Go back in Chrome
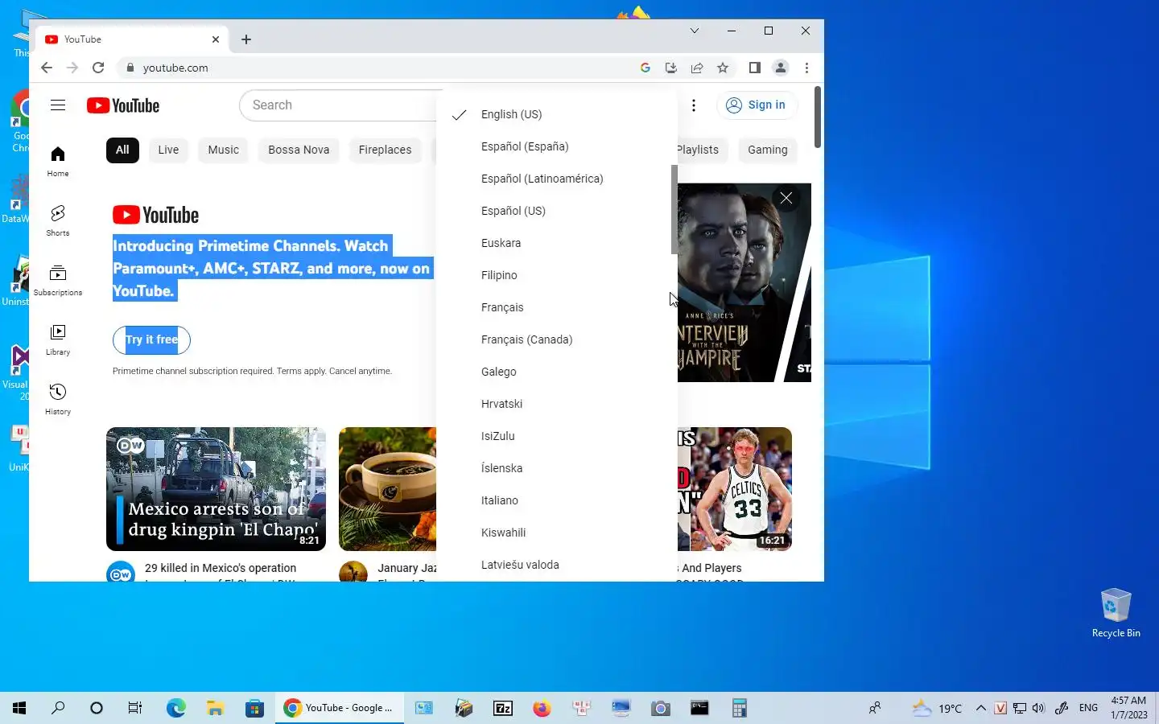 coord(47,68)
